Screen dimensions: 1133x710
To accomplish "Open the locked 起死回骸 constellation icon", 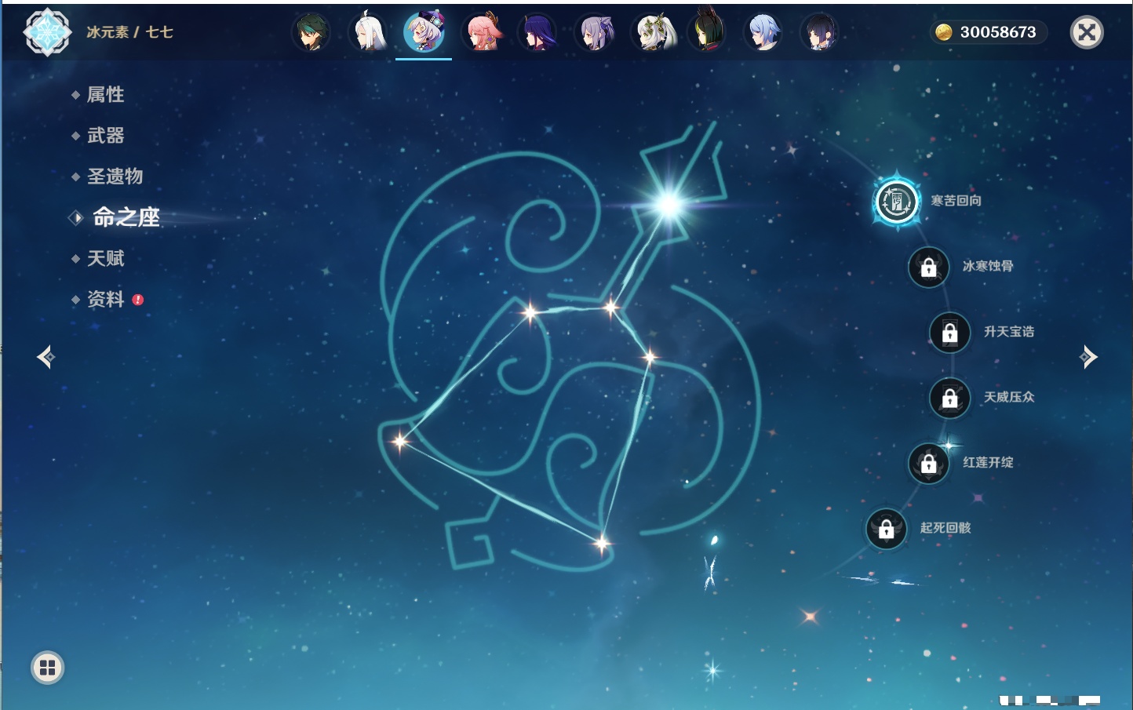I will click(887, 530).
